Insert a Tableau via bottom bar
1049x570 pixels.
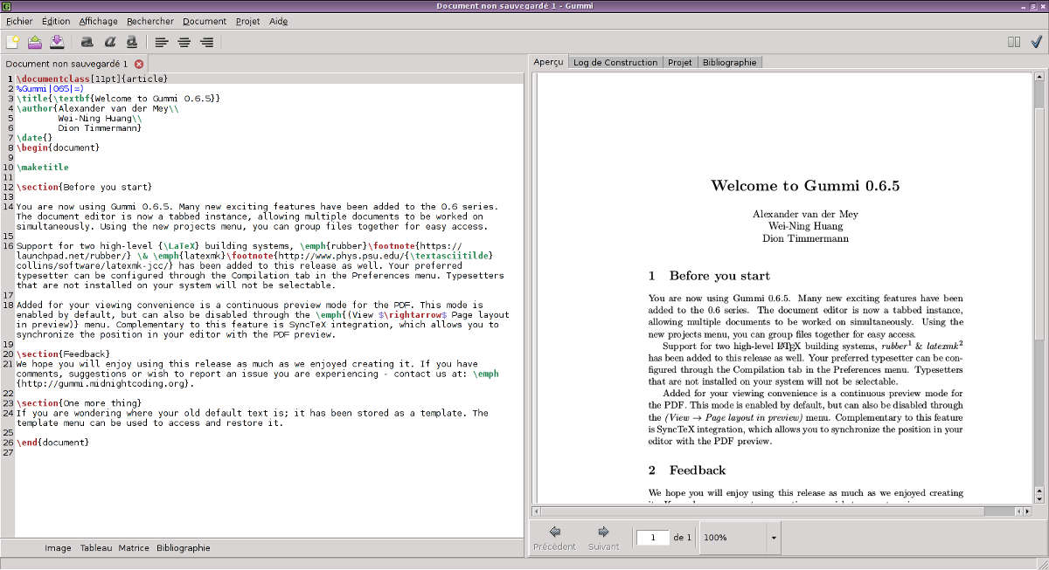point(96,548)
